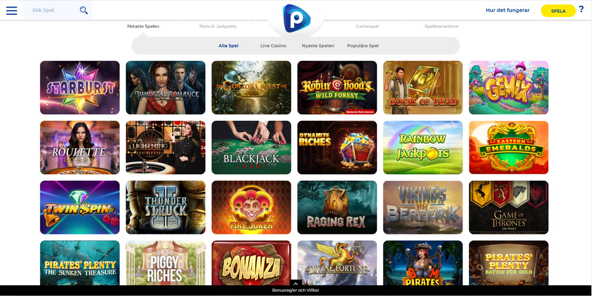The image size is (592, 296).
Task: Open the Blackjack Lobby tile
Action: point(252,147)
